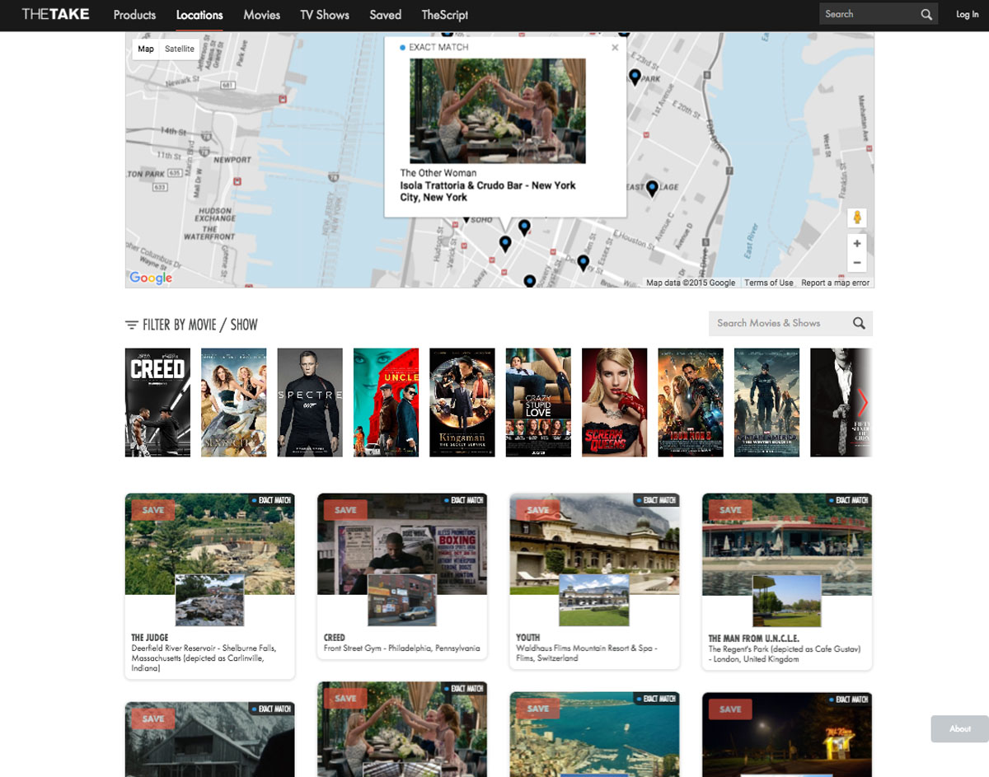Screen dimensions: 989x777
Task: Filter by the Spectre poster
Action: click(310, 402)
